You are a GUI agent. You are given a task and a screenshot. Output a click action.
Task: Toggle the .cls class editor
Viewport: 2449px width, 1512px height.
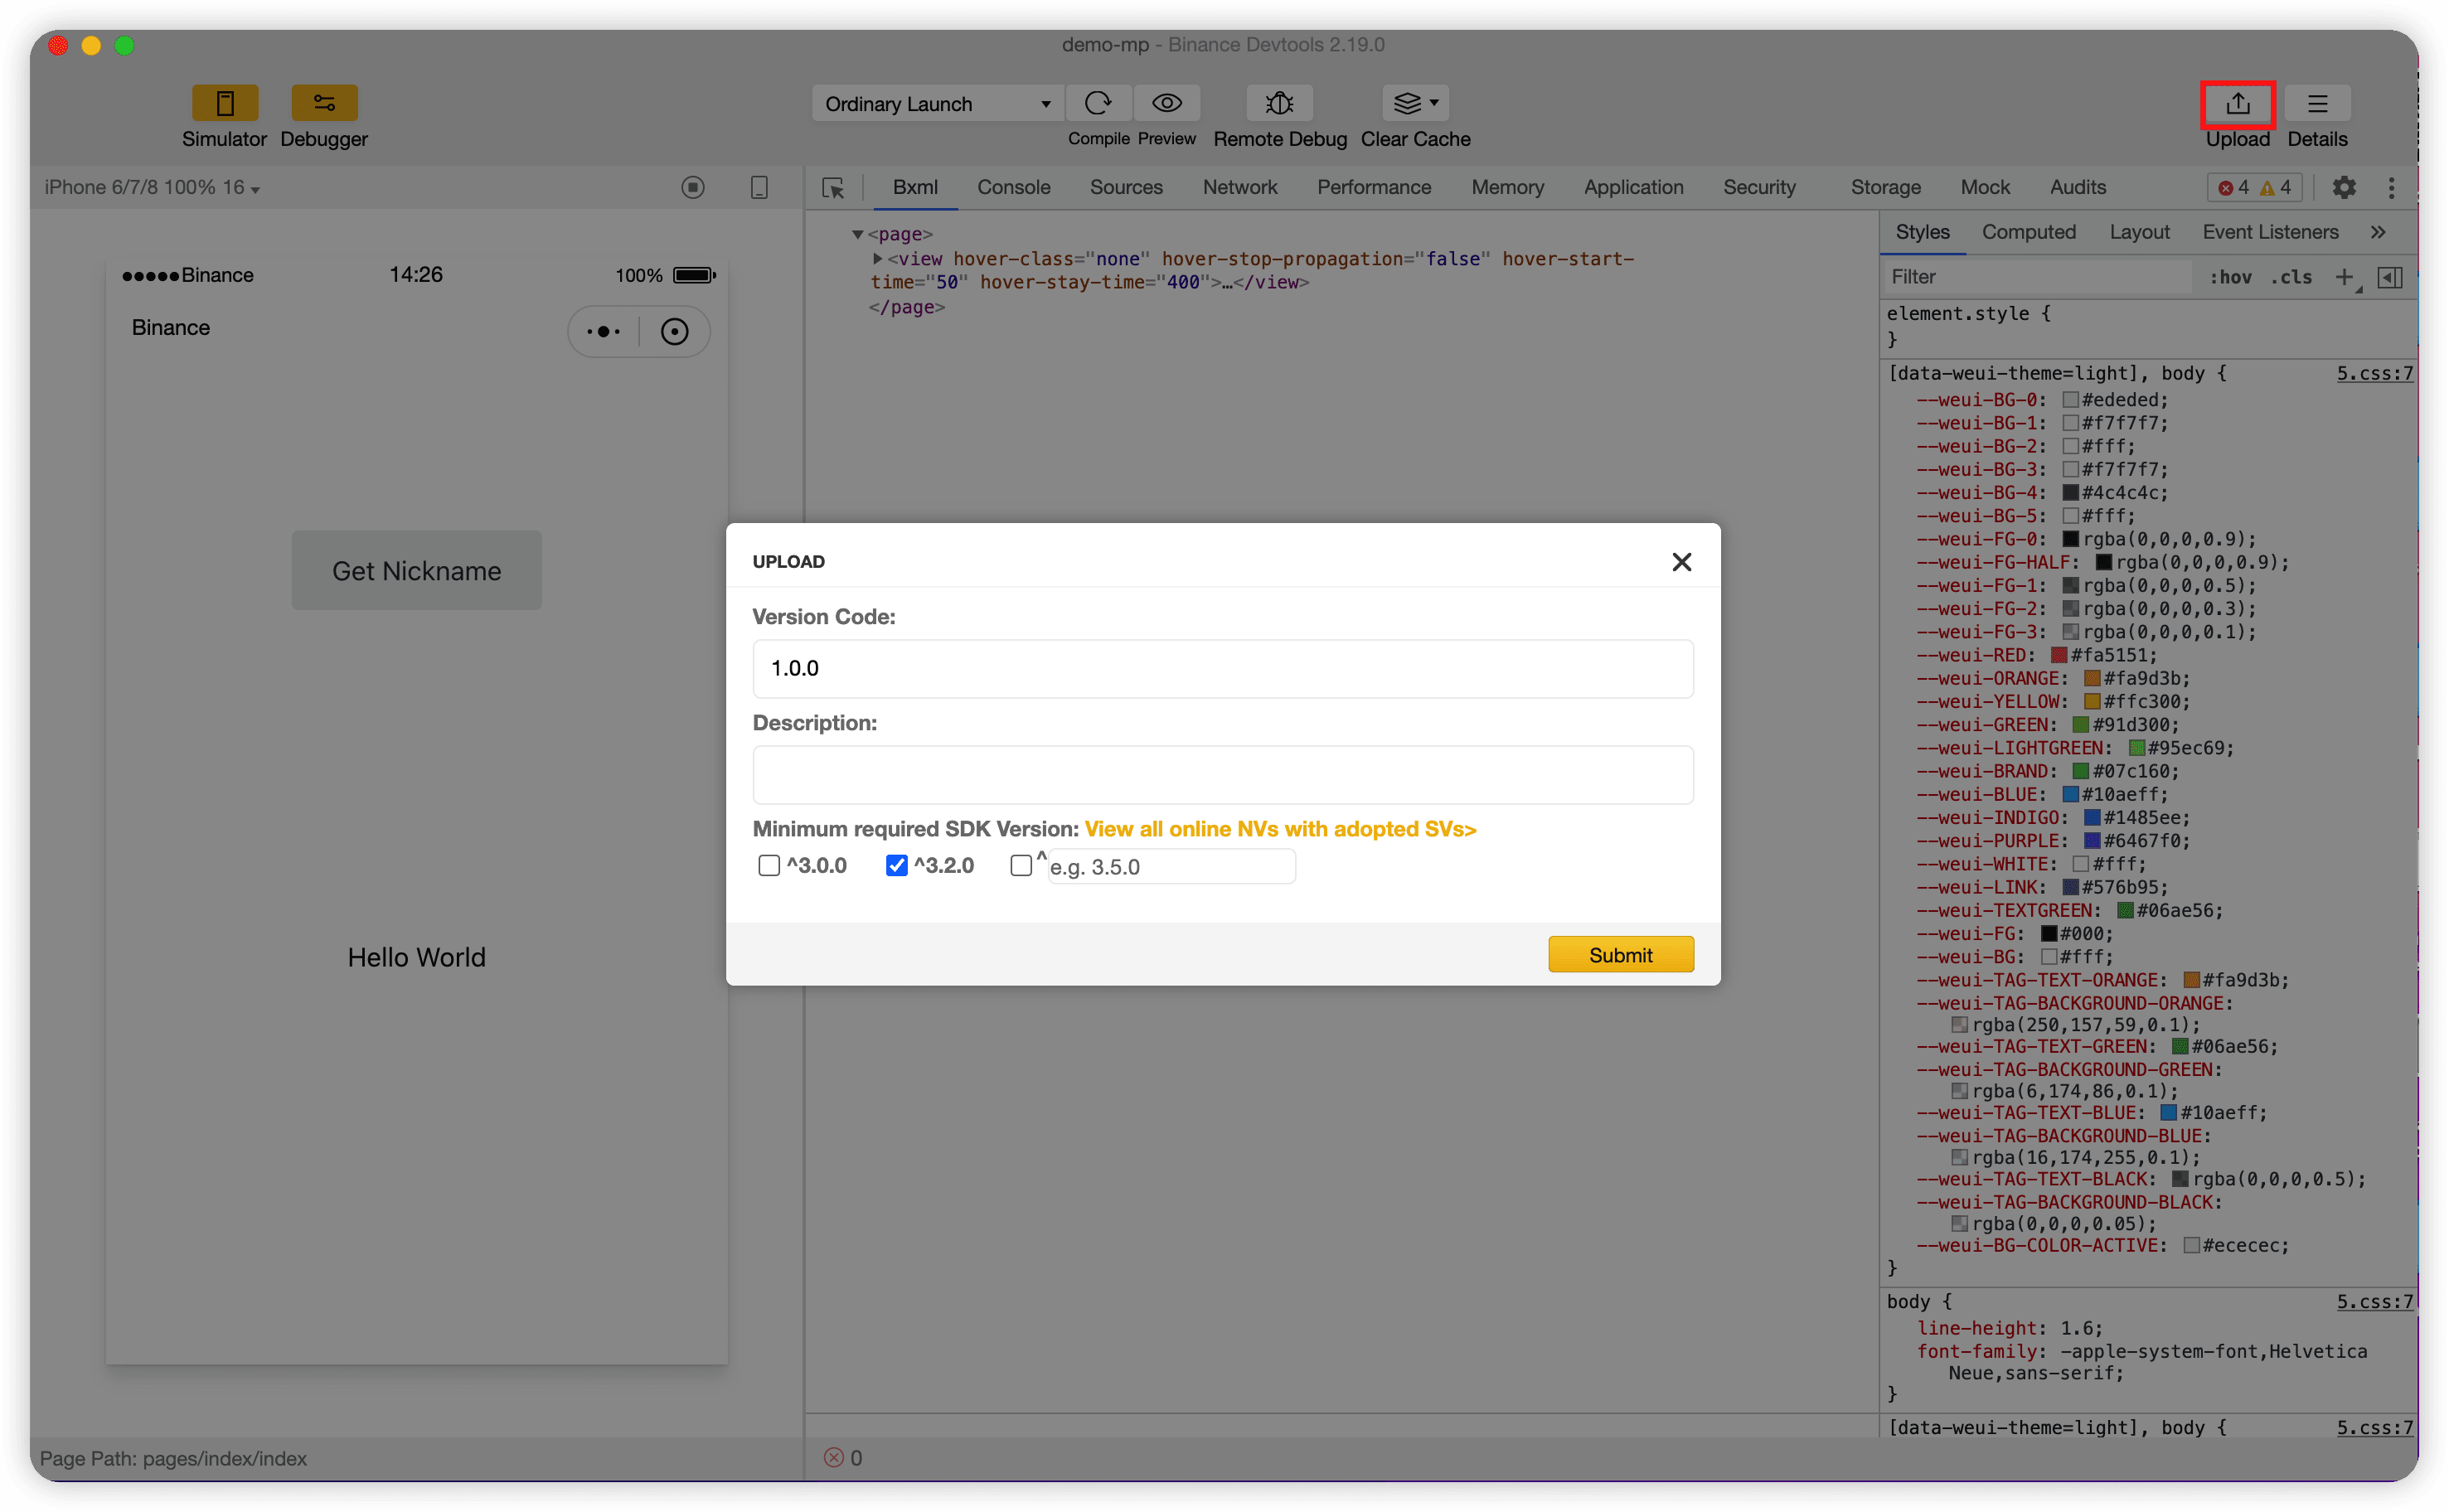click(x=2292, y=277)
